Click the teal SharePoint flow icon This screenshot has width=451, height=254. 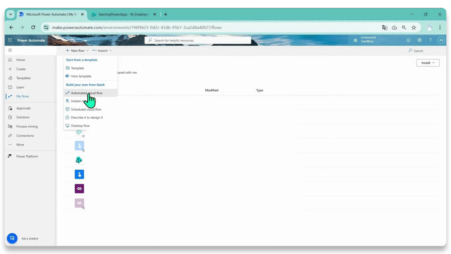click(x=79, y=160)
